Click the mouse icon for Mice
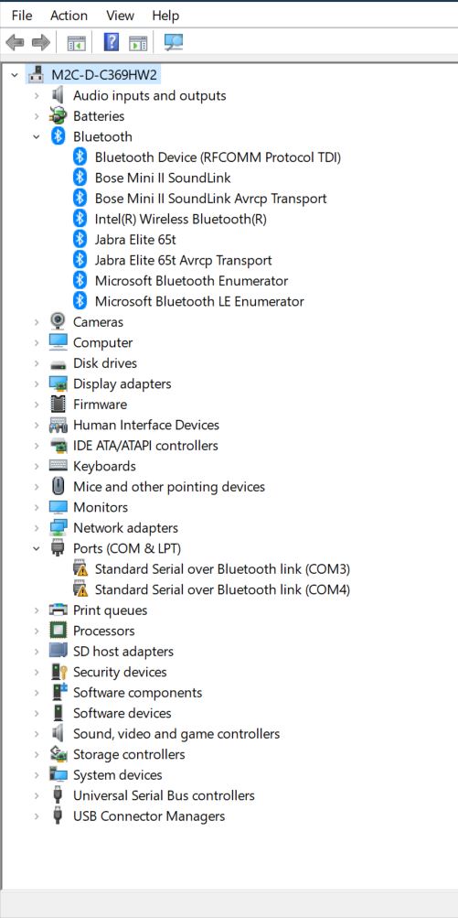The height and width of the screenshot is (918, 458). pos(58,487)
